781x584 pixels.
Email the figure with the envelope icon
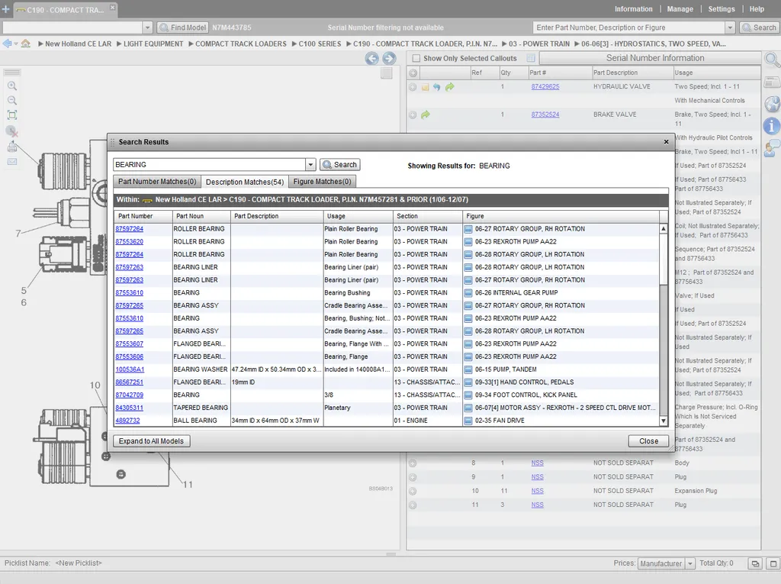point(12,162)
